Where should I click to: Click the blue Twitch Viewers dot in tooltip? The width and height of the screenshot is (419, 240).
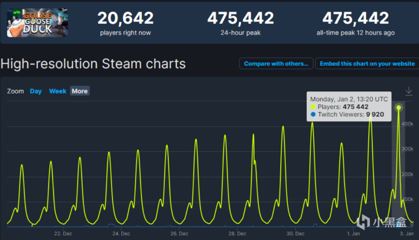313,115
